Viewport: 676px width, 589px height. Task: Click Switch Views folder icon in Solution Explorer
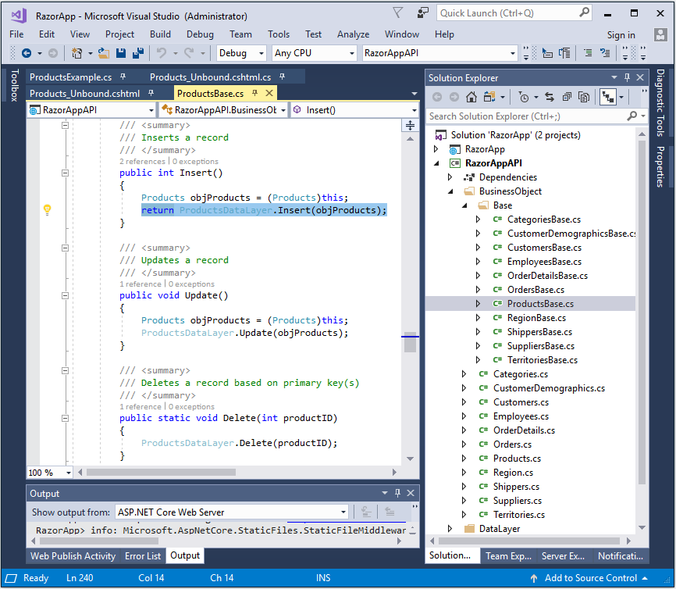489,97
